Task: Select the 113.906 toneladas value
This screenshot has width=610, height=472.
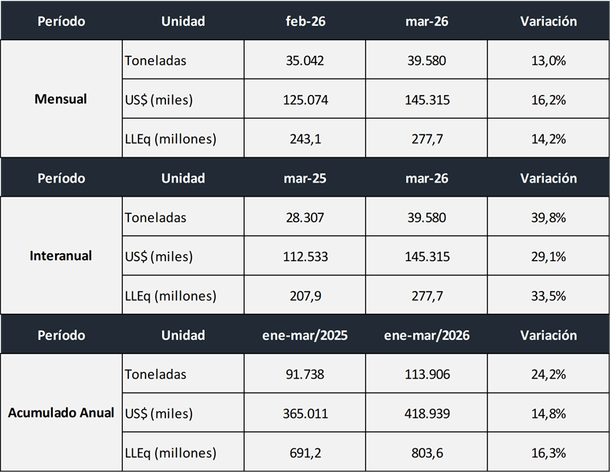Action: pos(427,374)
